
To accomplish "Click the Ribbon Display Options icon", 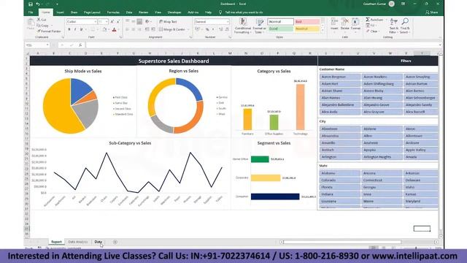I will pos(403,4).
